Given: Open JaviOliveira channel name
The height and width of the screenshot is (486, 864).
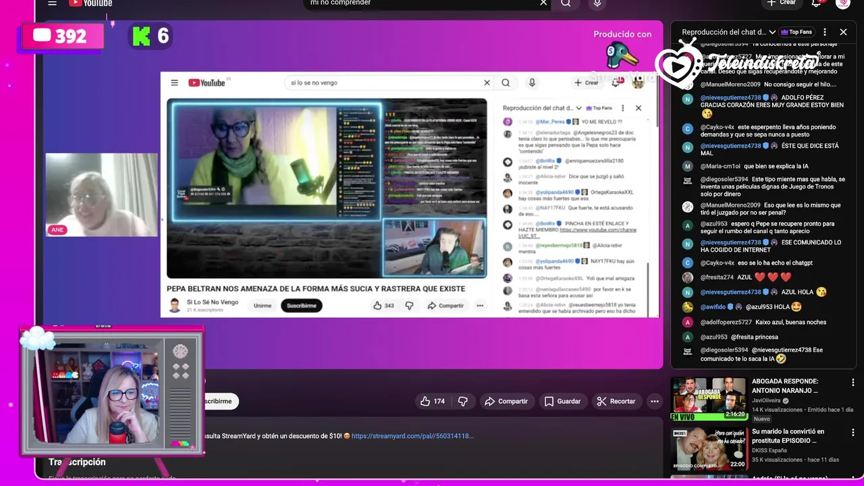Looking at the screenshot, I should click(766, 400).
